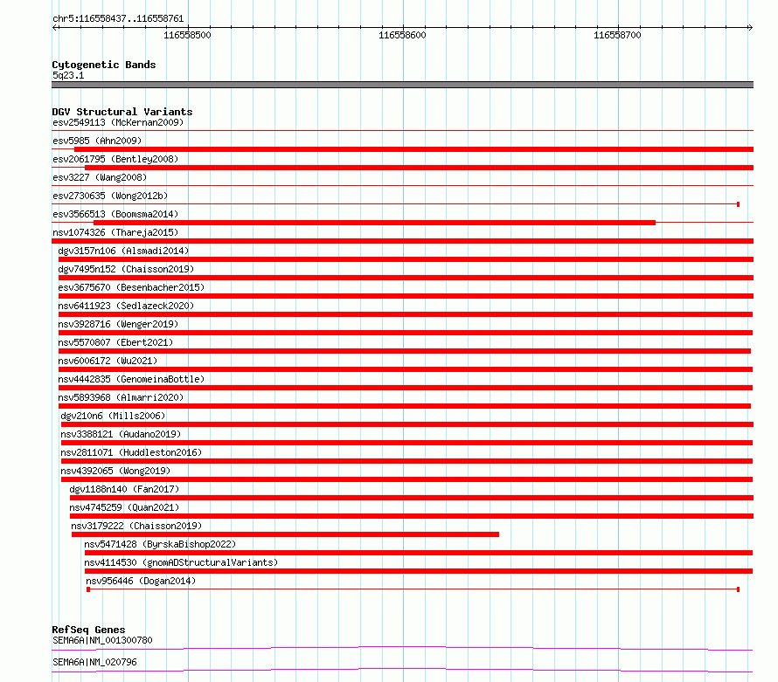Click the magenta SEMA6A NM_020796 gene line
778x682 pixels.
pos(402,670)
